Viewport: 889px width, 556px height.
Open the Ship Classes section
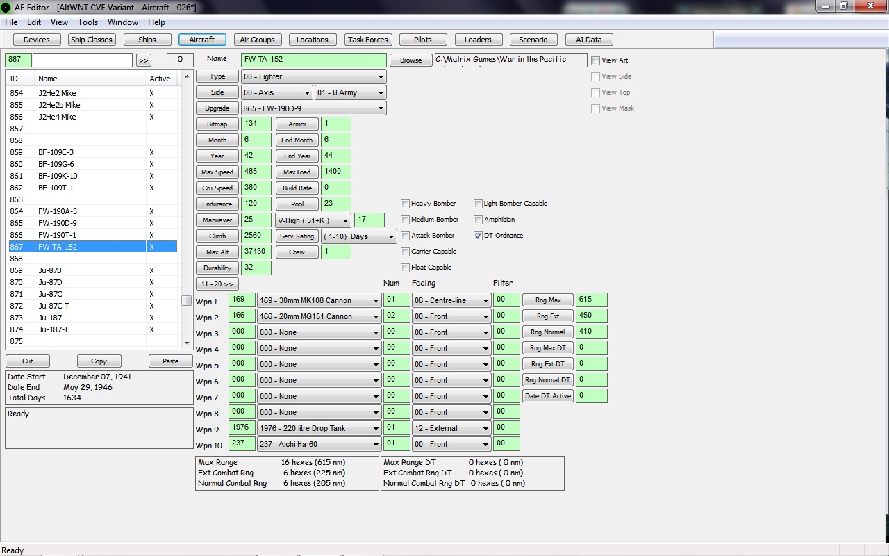(92, 40)
